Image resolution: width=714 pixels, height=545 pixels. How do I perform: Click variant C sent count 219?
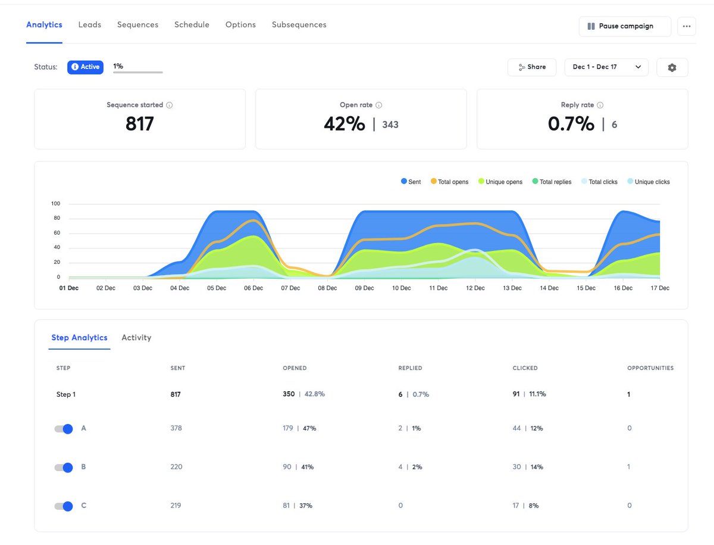pyautogui.click(x=176, y=506)
